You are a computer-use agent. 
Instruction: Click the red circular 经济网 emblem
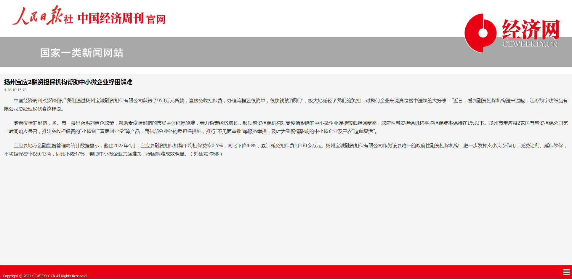pyautogui.click(x=480, y=33)
